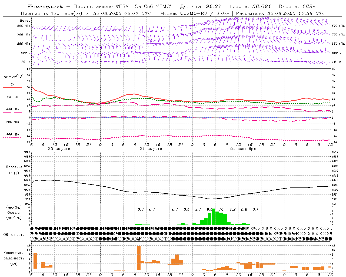346x277 pixels.
Task: Click the '700 гПа' temperature legend entry
Action: coord(13,122)
